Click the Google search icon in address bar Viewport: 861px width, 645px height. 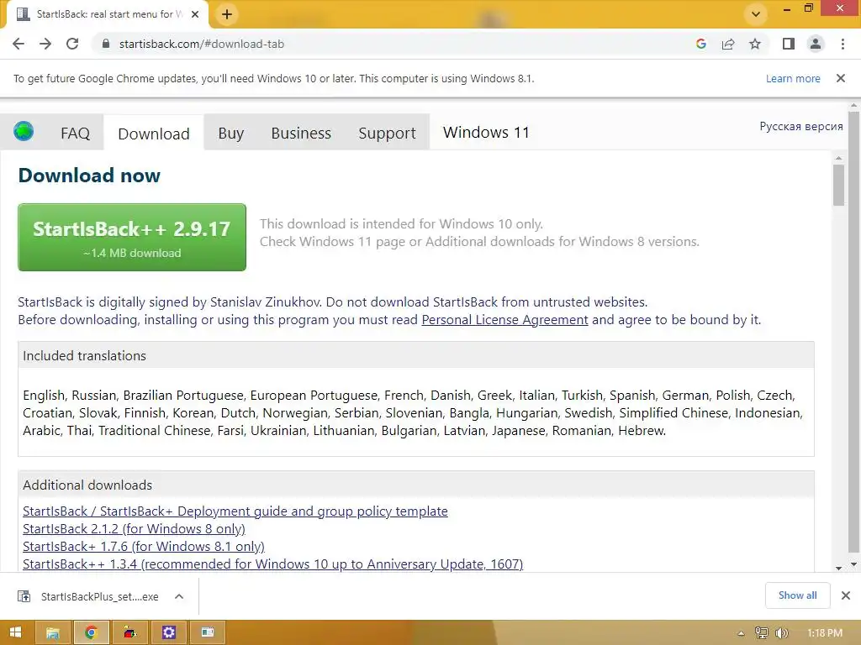[x=700, y=44]
